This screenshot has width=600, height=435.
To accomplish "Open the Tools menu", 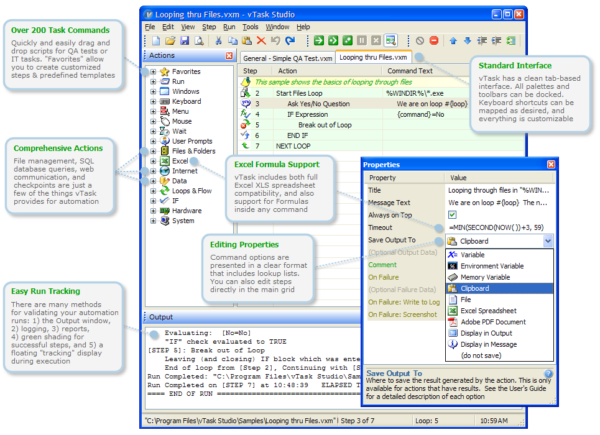I will [251, 27].
